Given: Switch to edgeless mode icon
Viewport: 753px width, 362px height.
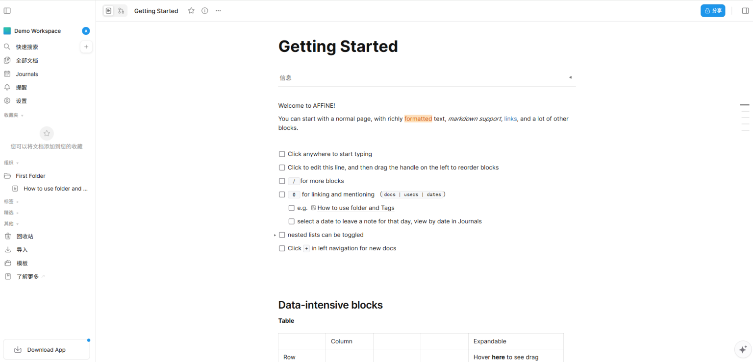Looking at the screenshot, I should (x=121, y=11).
